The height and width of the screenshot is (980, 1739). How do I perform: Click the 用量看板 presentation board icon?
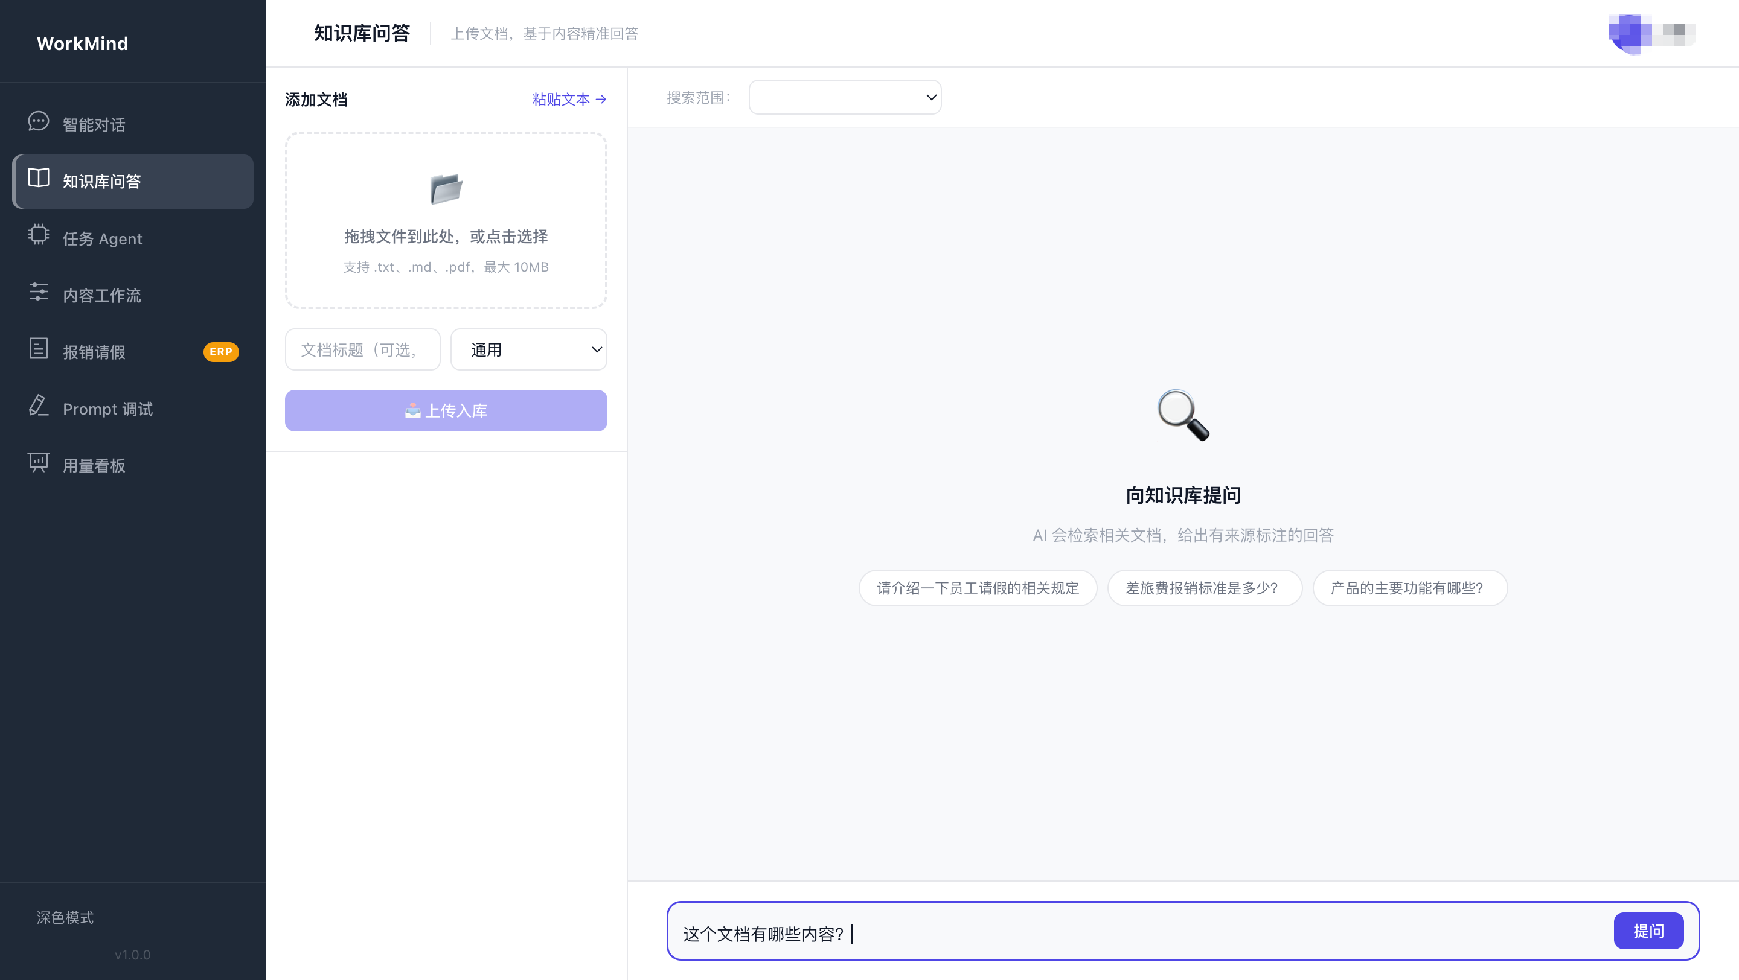click(39, 463)
